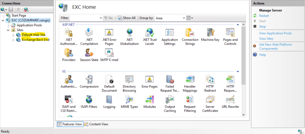
Task: Open Handler Mappings feature
Action: pos(190,84)
